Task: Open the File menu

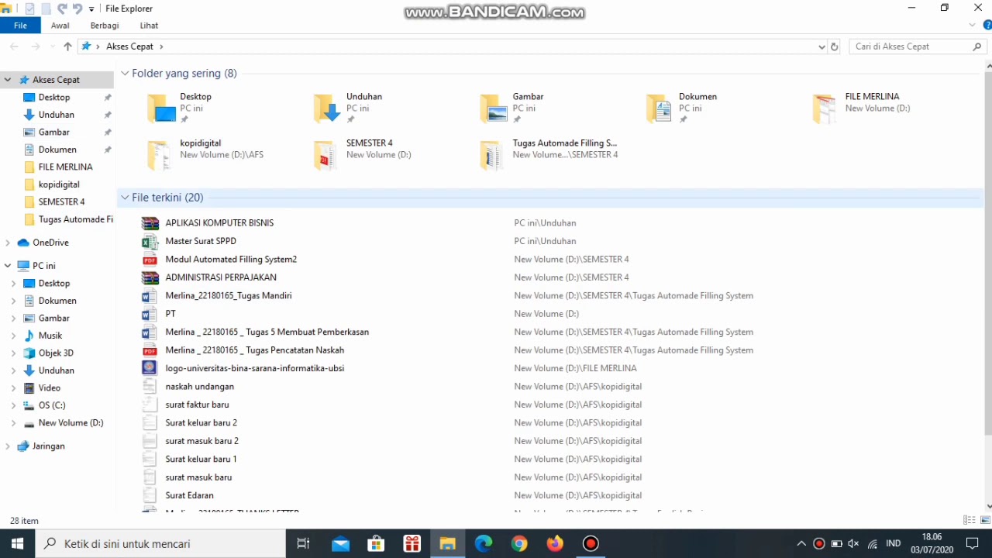Action: click(21, 26)
